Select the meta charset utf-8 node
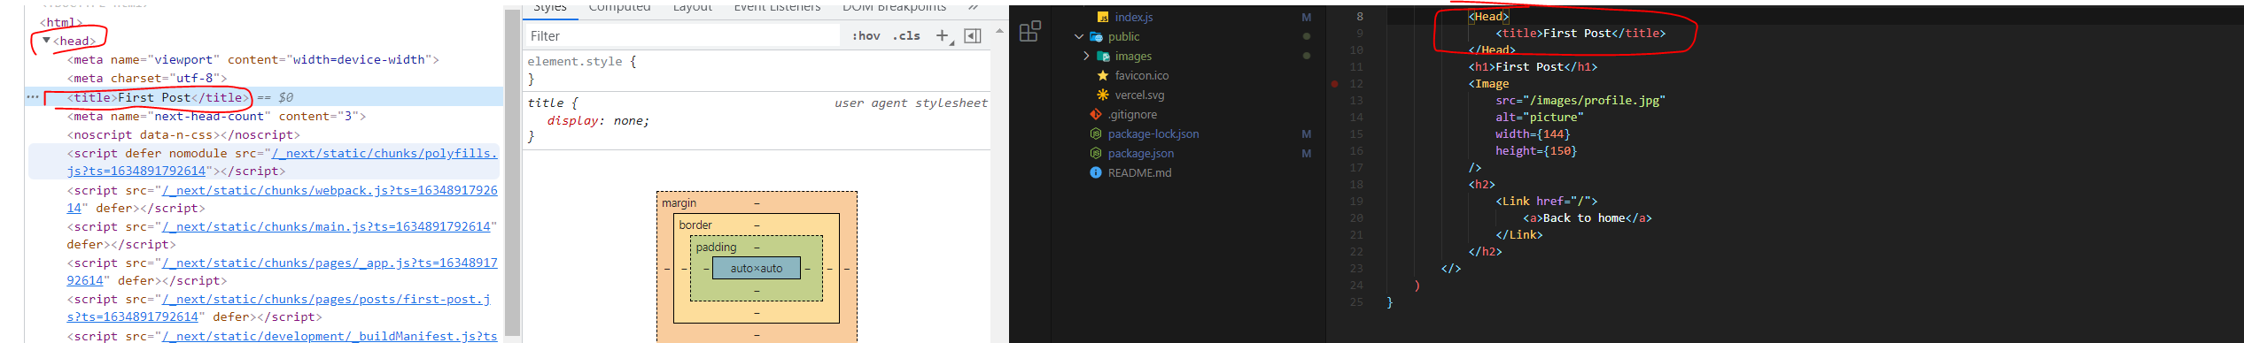Image resolution: width=2244 pixels, height=343 pixels. point(147,78)
